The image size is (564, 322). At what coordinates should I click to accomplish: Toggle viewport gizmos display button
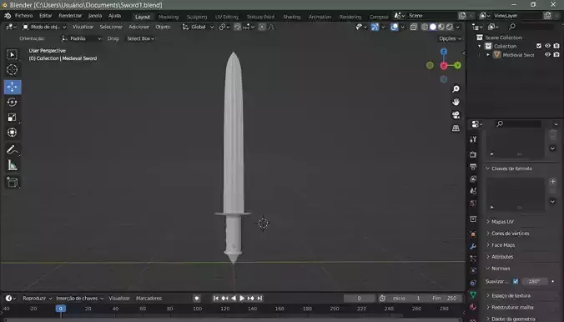click(375, 27)
